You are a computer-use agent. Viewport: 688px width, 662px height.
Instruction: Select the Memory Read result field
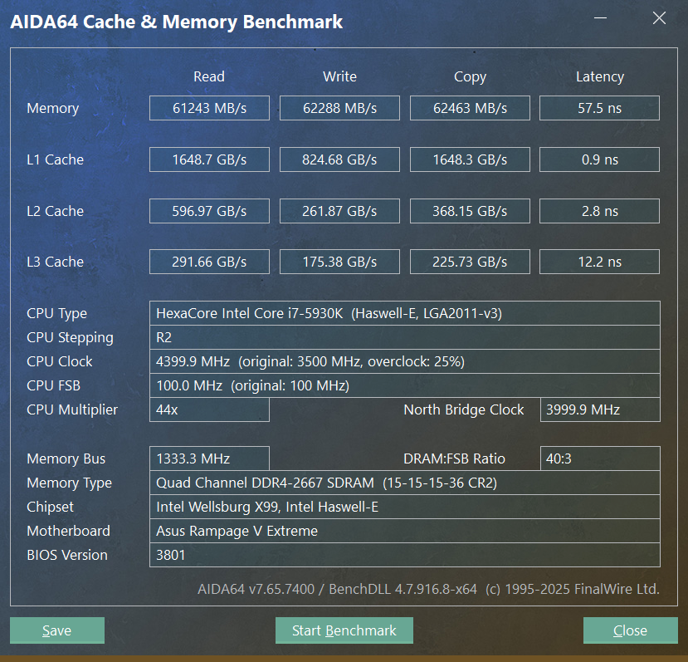(x=209, y=108)
